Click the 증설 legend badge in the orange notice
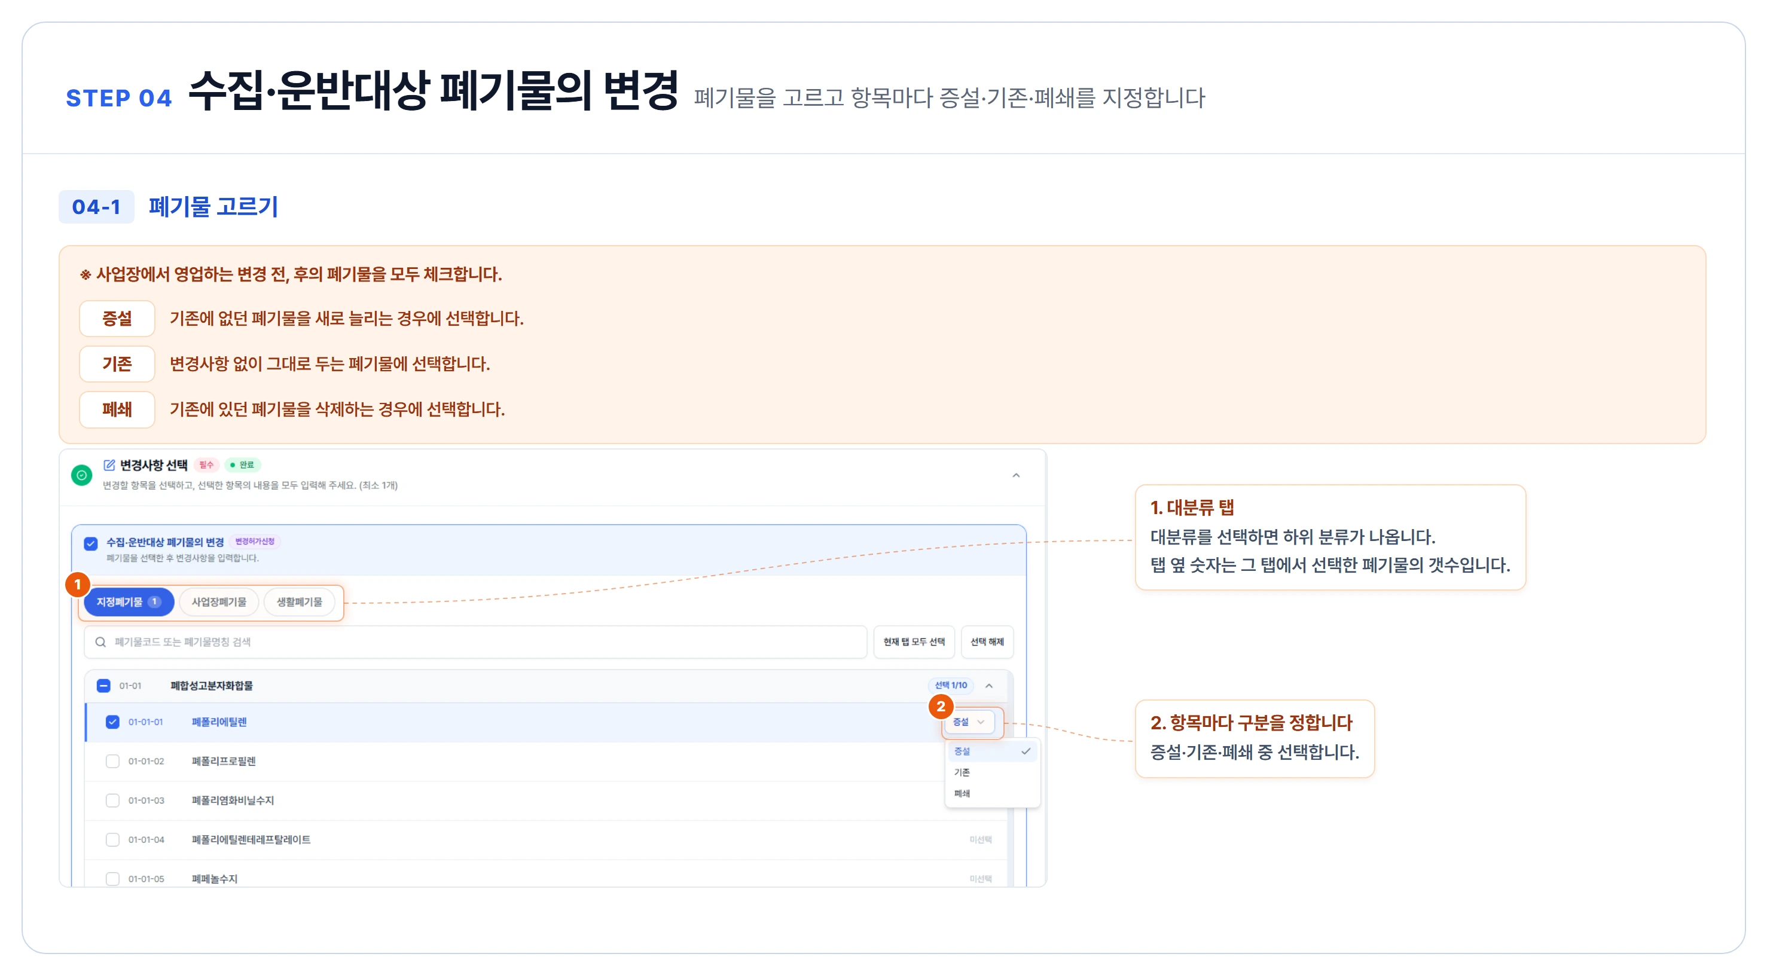 point(117,318)
